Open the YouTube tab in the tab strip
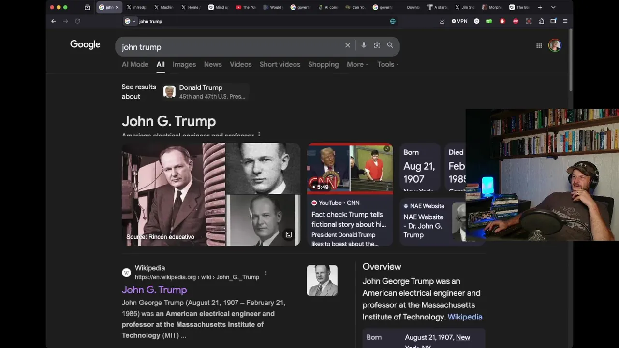Viewport: 619px width, 348px height. 246,7
